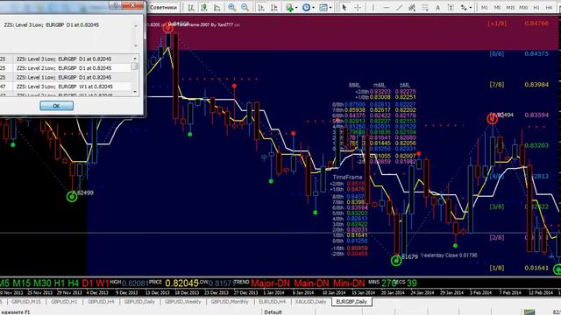Click the alert list scrollbar down arrow
561x315 pixels.
coord(135,92)
